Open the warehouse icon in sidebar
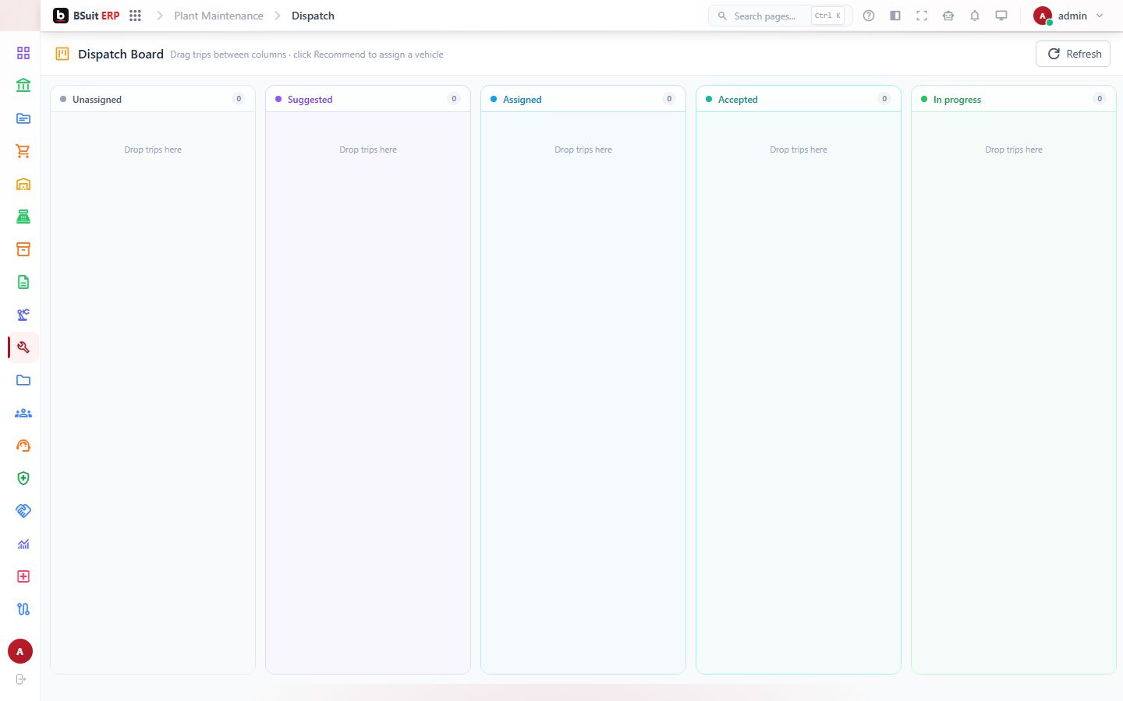 (23, 184)
